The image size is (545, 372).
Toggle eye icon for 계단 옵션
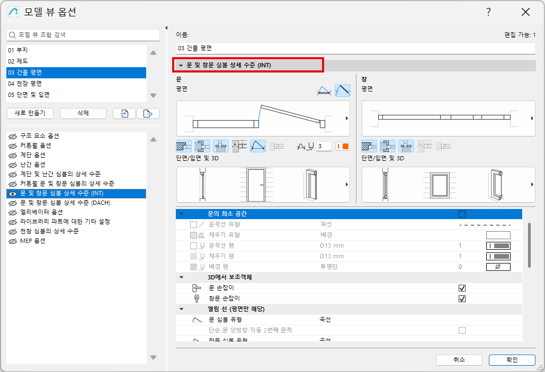pyautogui.click(x=13, y=155)
